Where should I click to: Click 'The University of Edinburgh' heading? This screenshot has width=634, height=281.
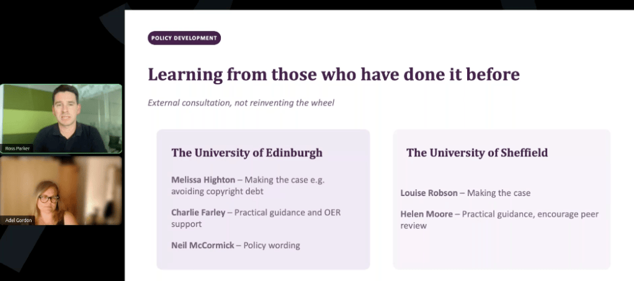(x=247, y=153)
